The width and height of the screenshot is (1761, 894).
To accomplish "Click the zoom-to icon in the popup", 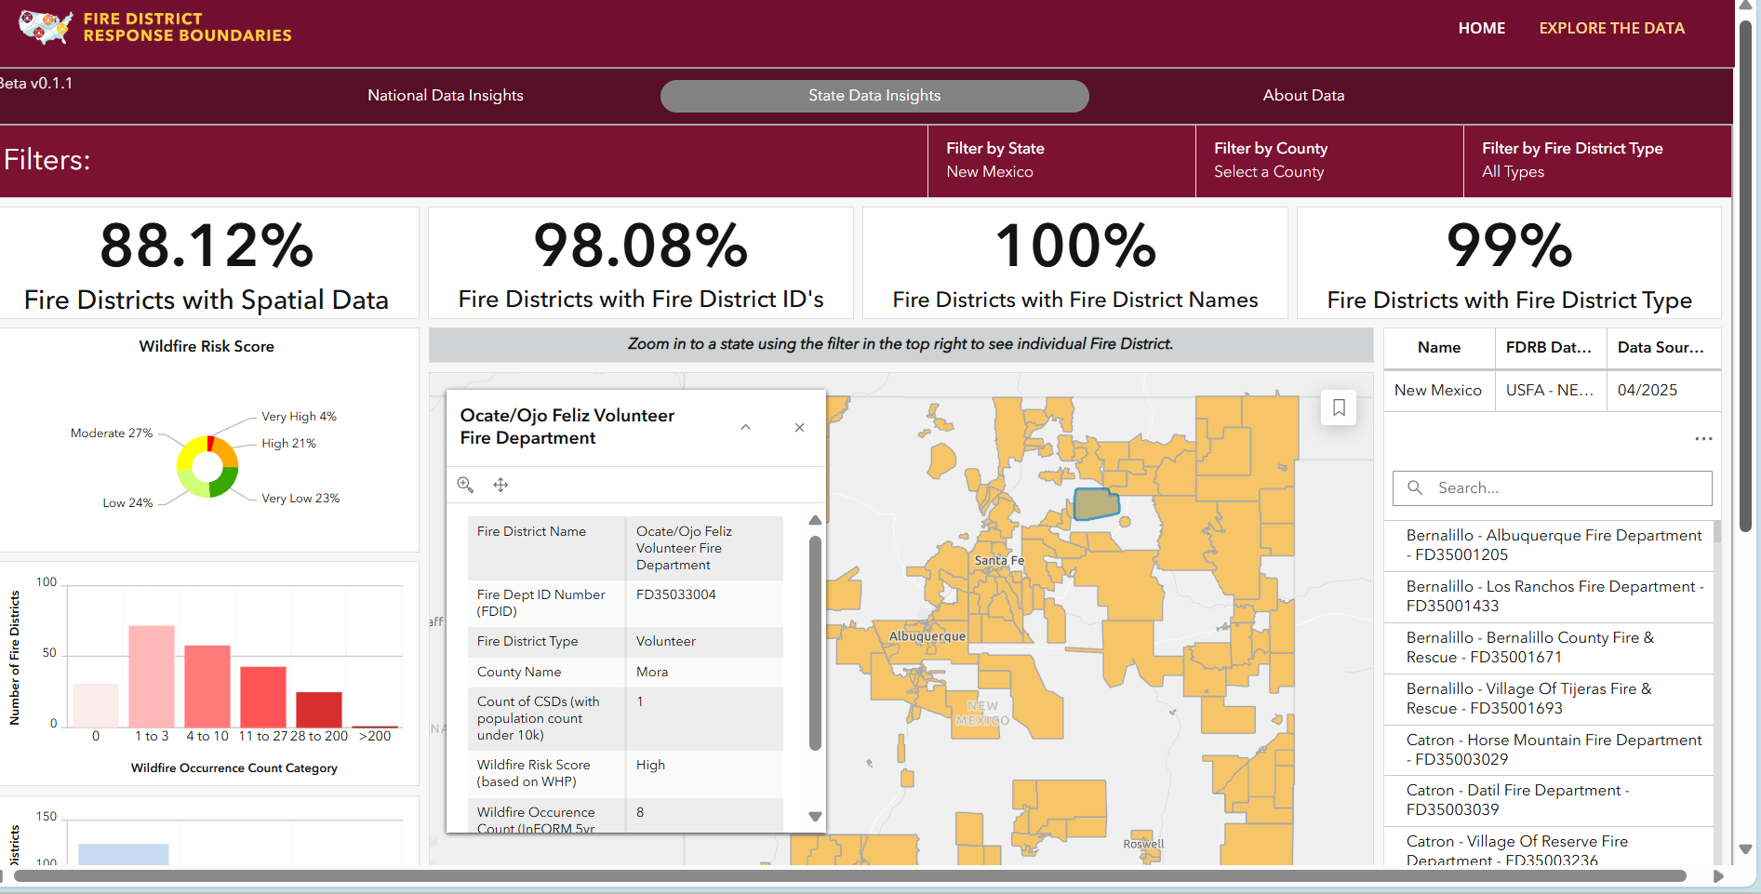I will click(465, 485).
